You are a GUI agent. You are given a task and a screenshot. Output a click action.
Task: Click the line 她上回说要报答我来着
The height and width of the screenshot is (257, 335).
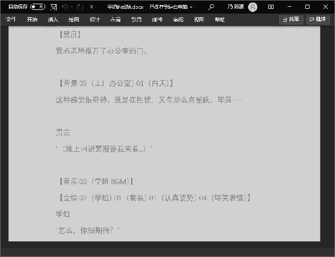(x=104, y=149)
